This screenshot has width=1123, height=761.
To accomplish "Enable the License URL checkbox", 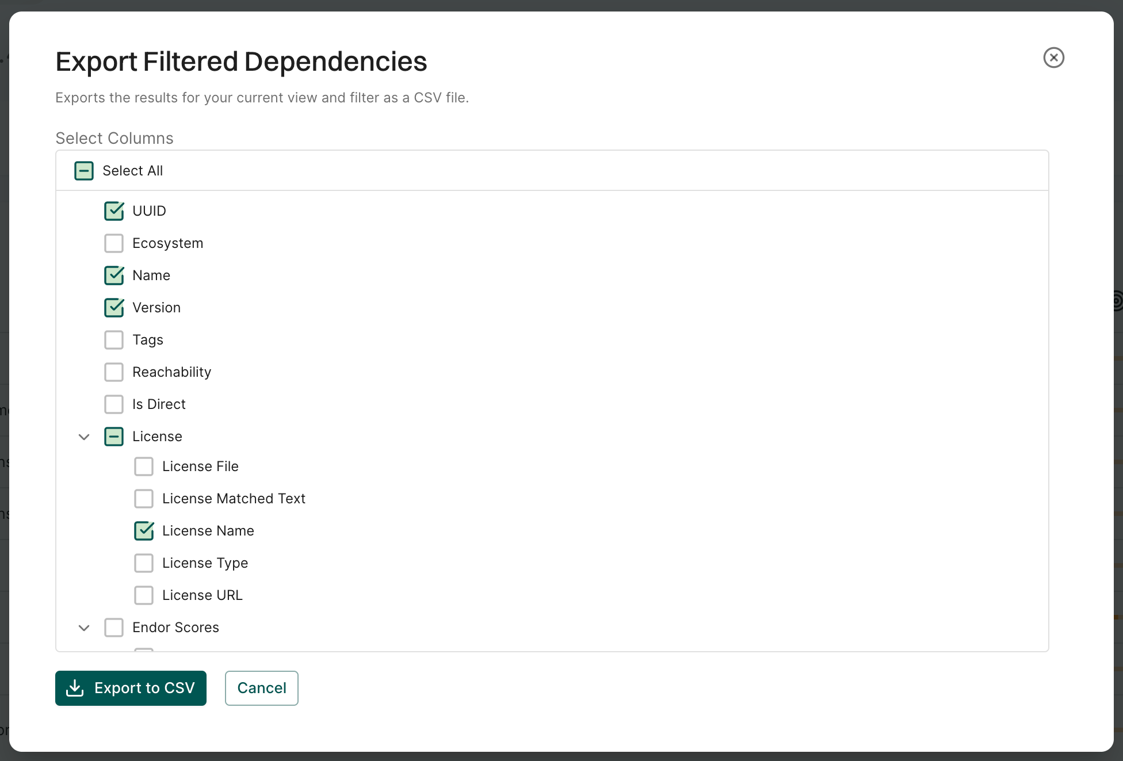I will click(144, 595).
